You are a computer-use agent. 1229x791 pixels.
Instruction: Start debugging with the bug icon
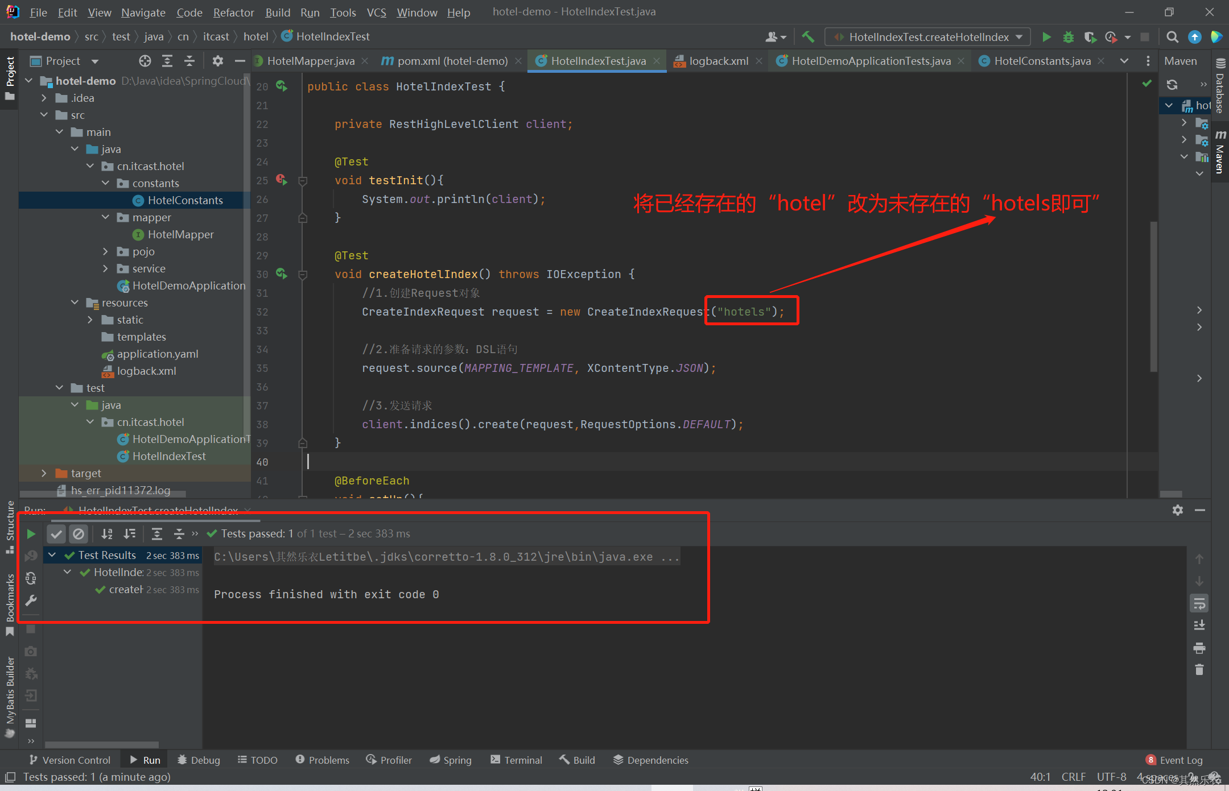pos(1068,36)
